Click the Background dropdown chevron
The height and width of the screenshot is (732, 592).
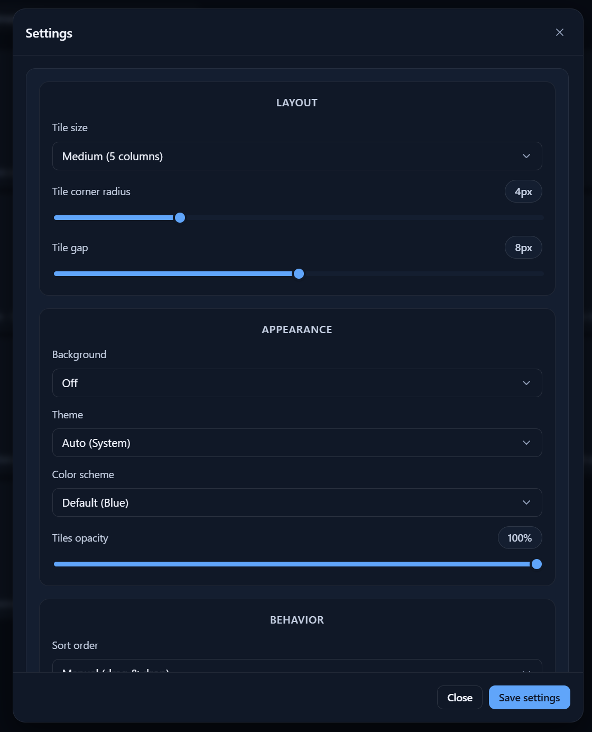(x=526, y=382)
